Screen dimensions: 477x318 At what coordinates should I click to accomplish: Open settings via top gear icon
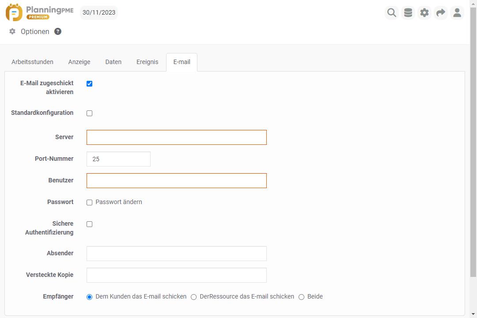click(x=424, y=13)
